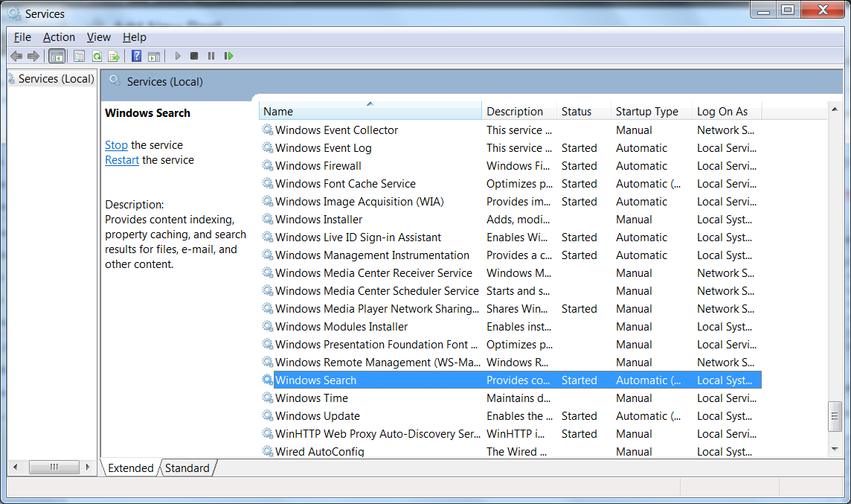Click the Stop the service link
The width and height of the screenshot is (851, 504).
point(116,145)
